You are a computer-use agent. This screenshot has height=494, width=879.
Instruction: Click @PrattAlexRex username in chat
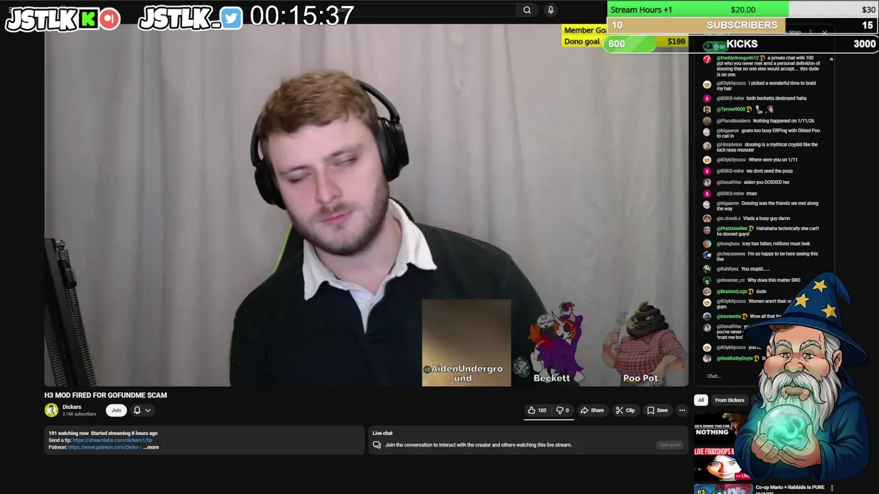[732, 228]
